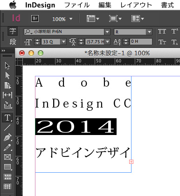The image size is (180, 196).
Task: Open the View Options dropdown
Action: coord(93,19)
